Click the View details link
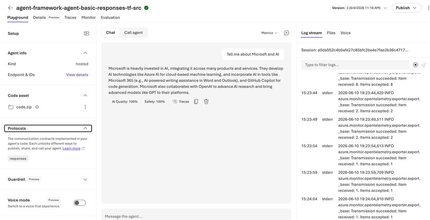This screenshot has width=430, height=220. pos(77,74)
